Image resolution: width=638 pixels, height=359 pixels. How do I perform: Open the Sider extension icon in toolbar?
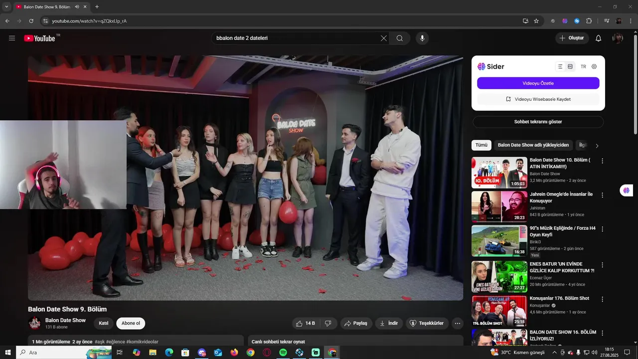(565, 21)
